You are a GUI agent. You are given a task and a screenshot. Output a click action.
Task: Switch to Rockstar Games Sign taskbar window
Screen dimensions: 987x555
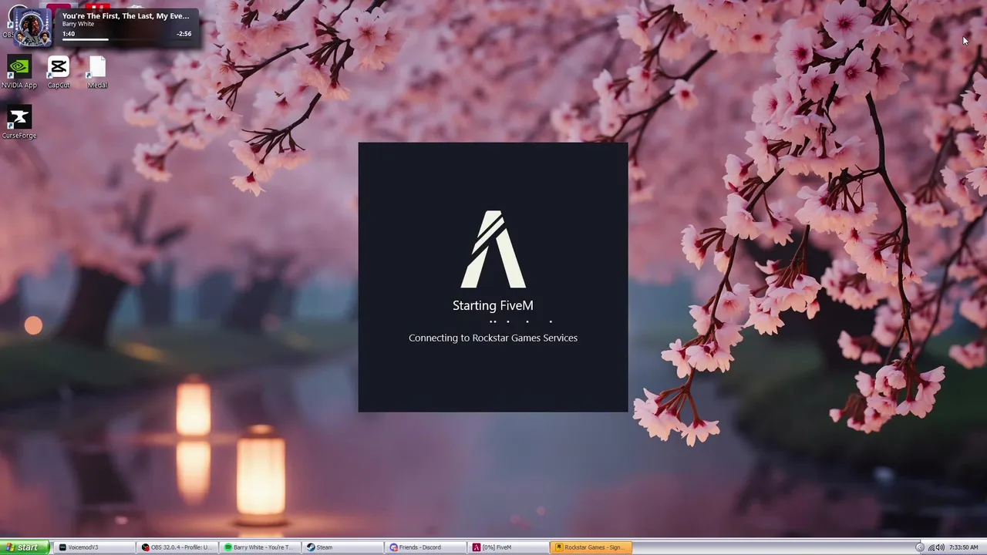point(591,547)
